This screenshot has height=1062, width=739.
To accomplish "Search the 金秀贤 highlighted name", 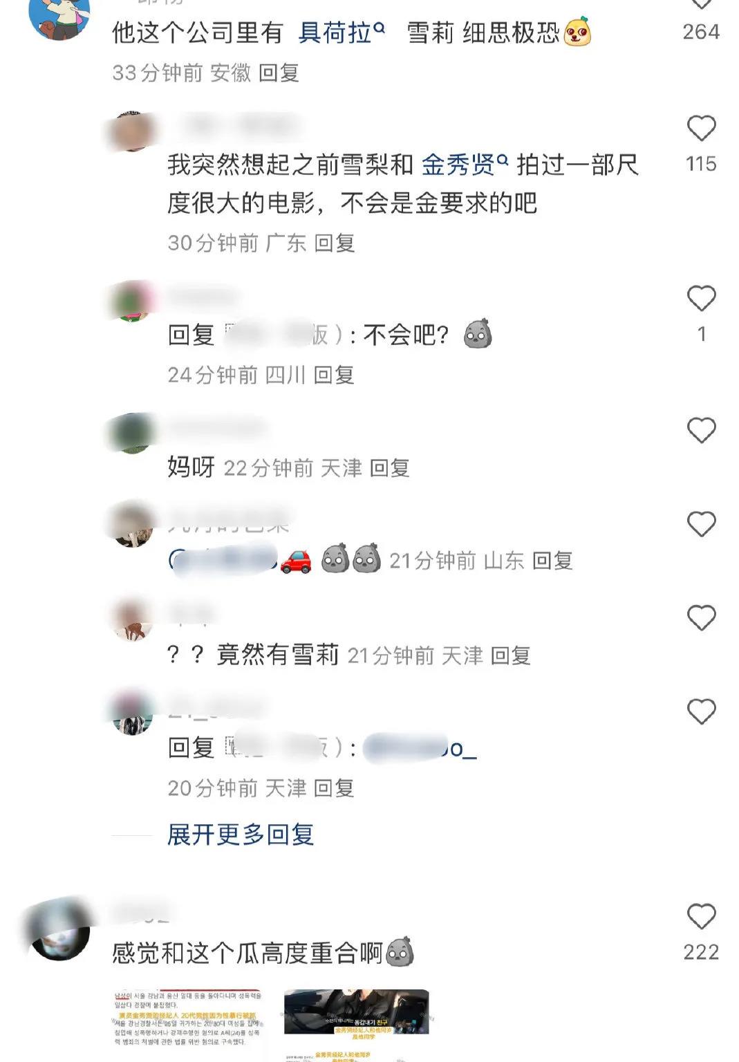I will point(465,165).
